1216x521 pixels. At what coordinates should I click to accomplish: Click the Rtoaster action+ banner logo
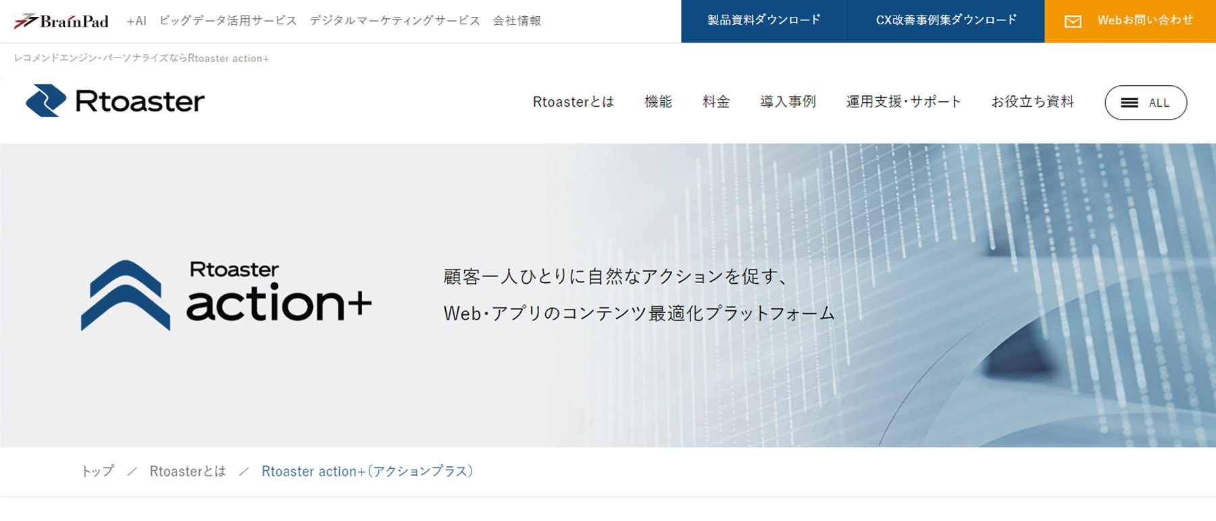pyautogui.click(x=226, y=295)
